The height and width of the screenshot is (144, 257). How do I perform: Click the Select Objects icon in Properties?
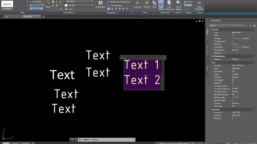[x=250, y=26]
